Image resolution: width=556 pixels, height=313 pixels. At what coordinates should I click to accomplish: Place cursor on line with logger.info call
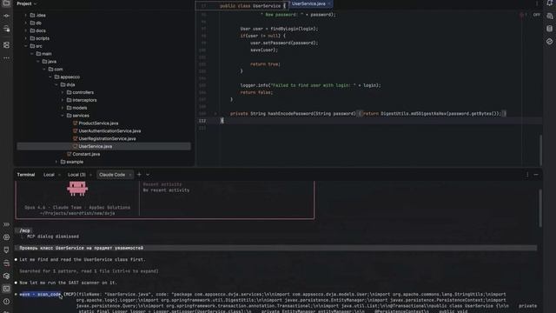tap(310, 85)
